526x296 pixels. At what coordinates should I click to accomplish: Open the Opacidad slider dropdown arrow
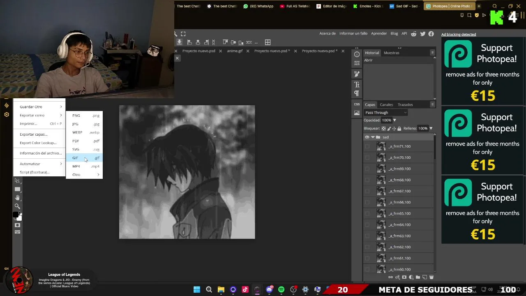394,120
